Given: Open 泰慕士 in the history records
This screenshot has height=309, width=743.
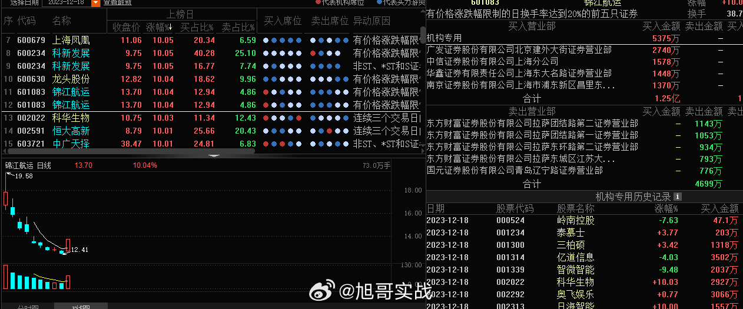Looking at the screenshot, I should click(570, 233).
